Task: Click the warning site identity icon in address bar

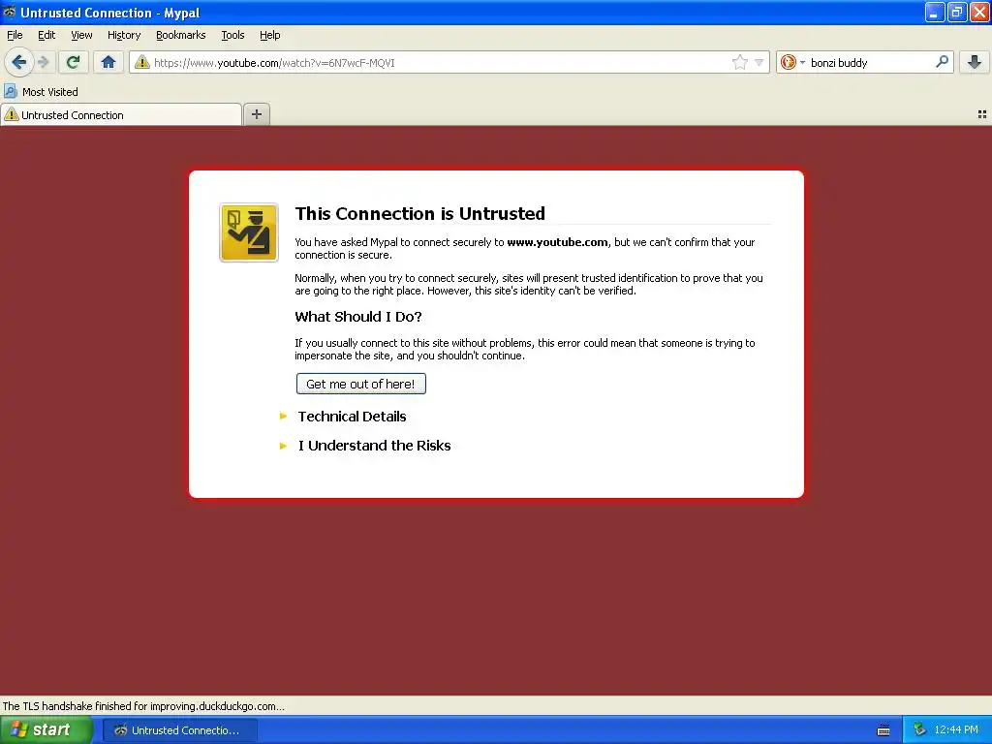Action: (141, 62)
